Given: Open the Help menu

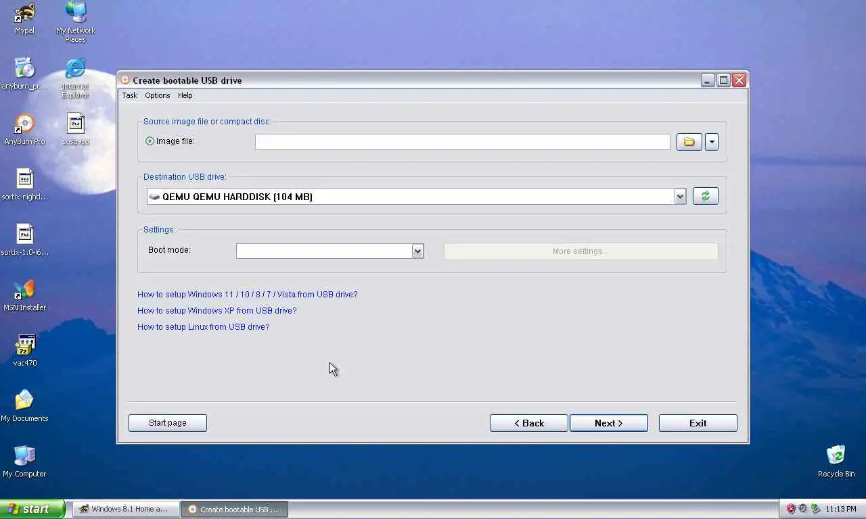Looking at the screenshot, I should pos(185,95).
